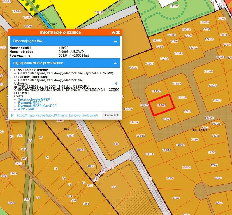Close the Informacje o działce popup

pyautogui.click(x=118, y=32)
